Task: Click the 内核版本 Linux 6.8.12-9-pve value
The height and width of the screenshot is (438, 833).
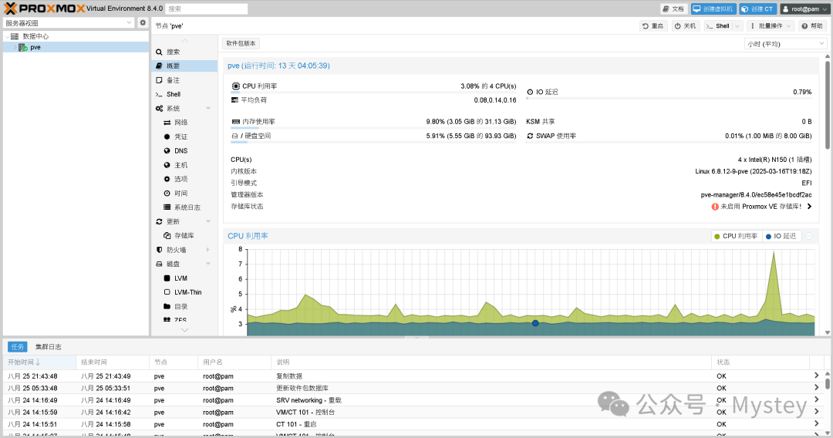Action: tap(754, 171)
